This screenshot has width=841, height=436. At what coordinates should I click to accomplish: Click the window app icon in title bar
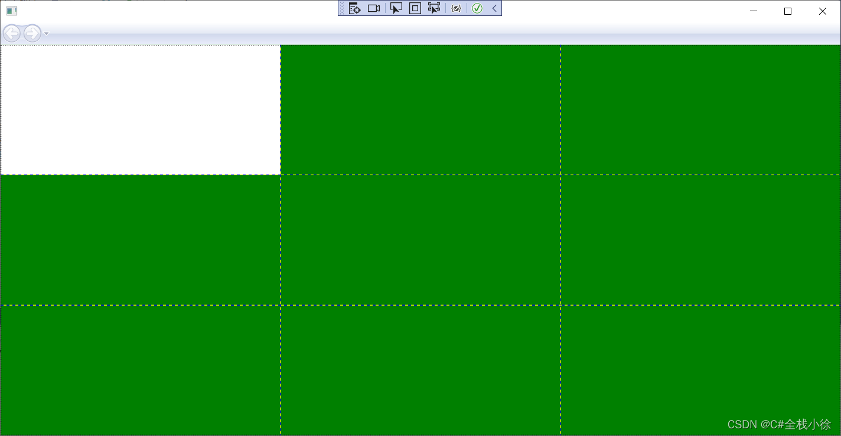click(x=12, y=11)
